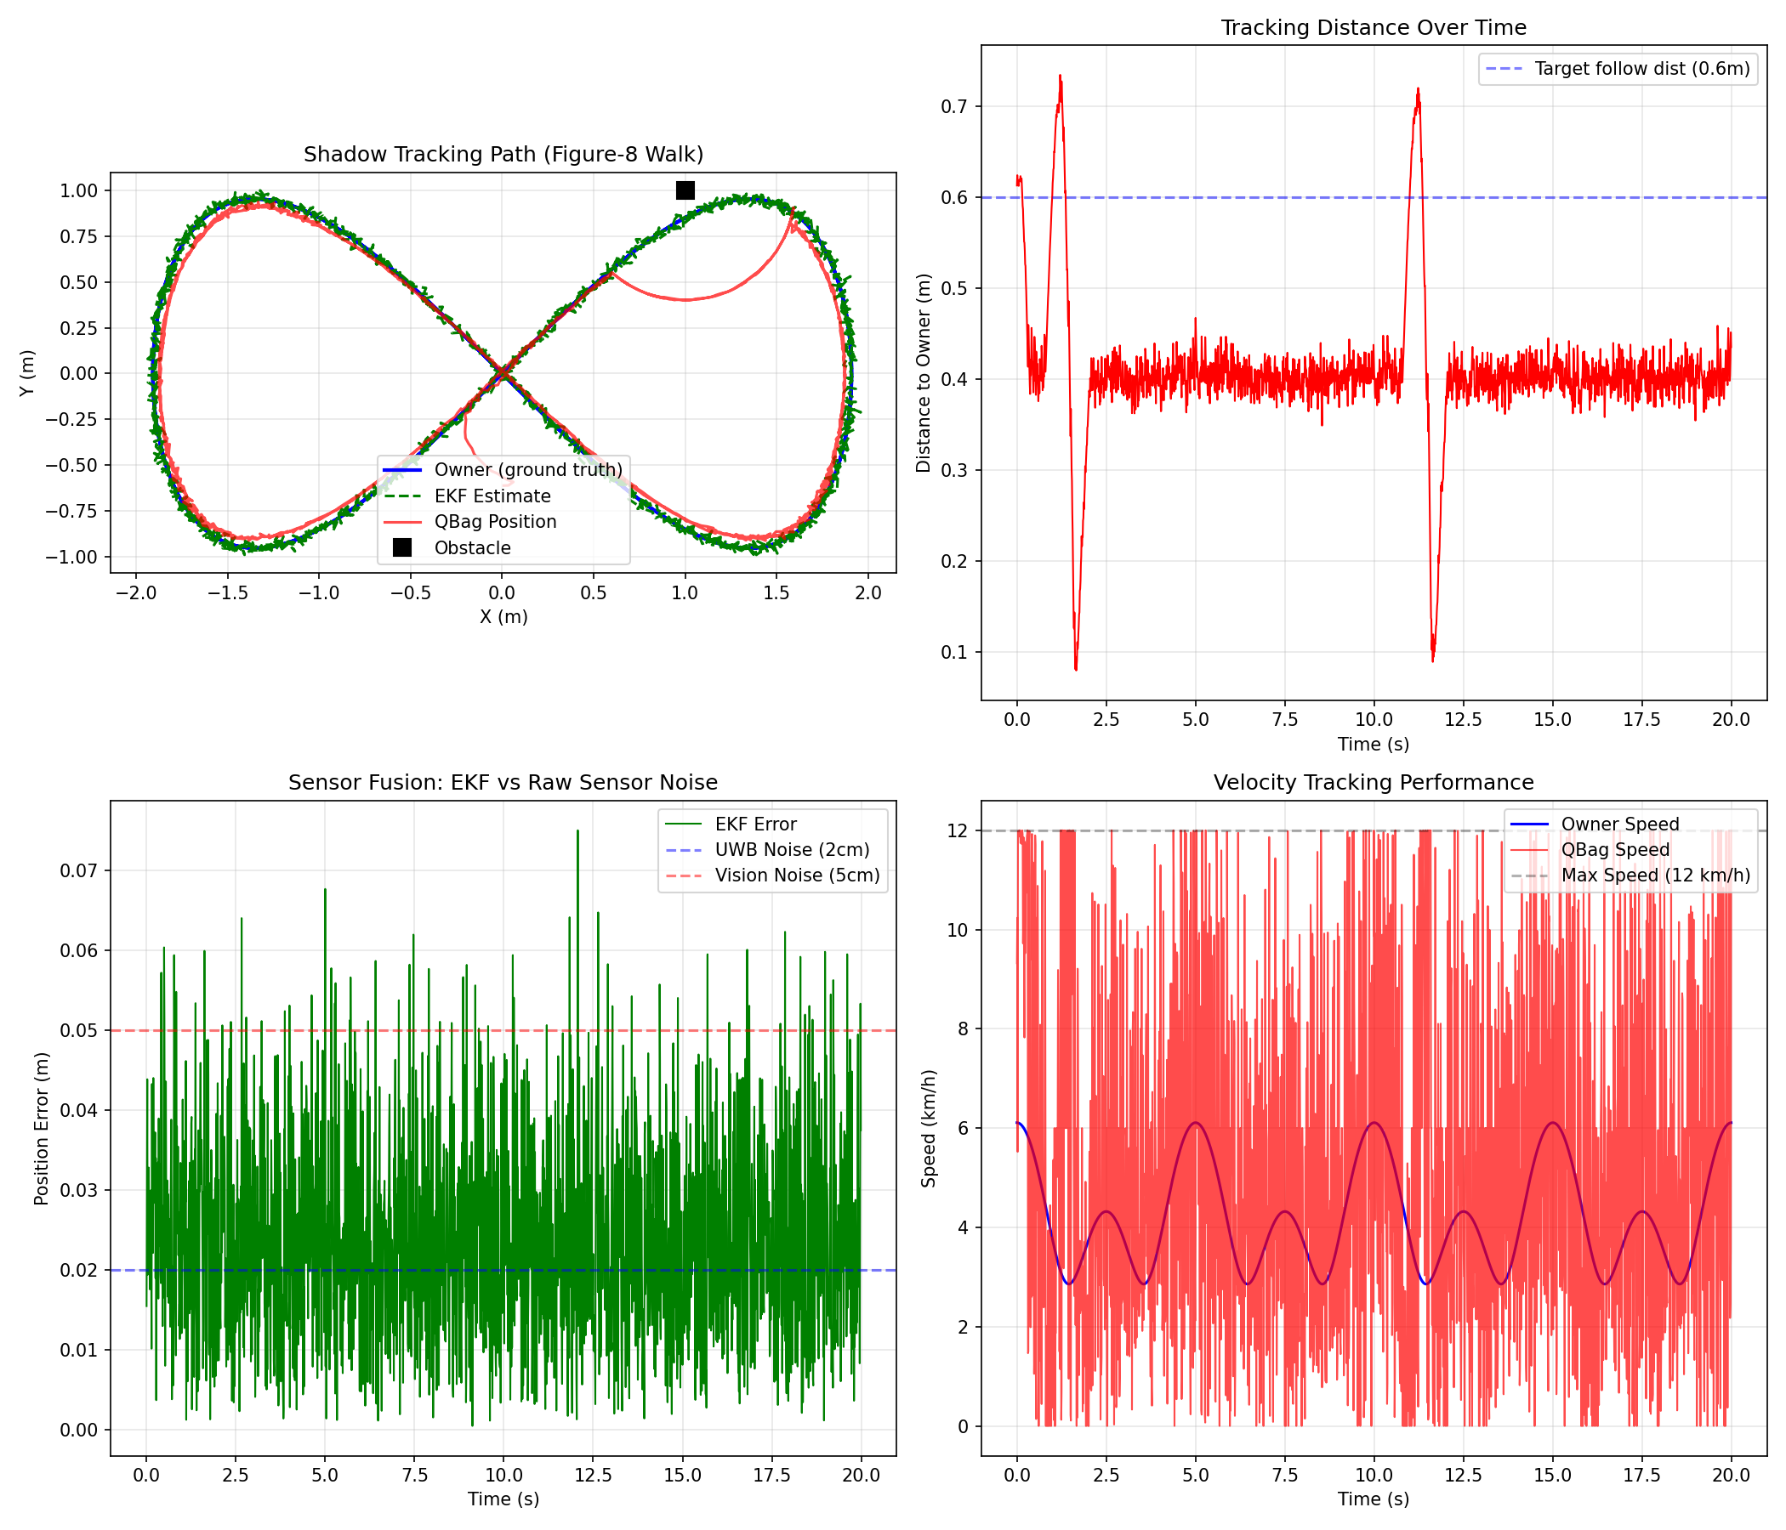
Task: Click the 'Sensor Fusion: EKF vs Raw Sensor Noise' title
Action: pyautogui.click(x=503, y=782)
